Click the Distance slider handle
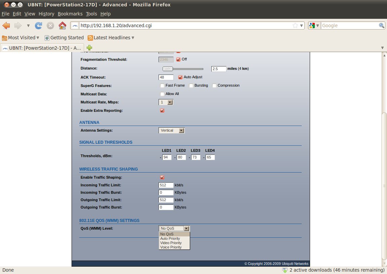Image resolution: width=387 pixels, height=274 pixels. (168, 69)
